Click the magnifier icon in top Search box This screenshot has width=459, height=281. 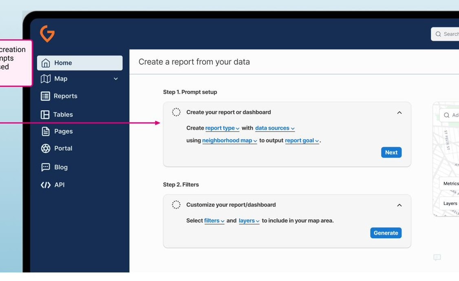click(x=438, y=34)
